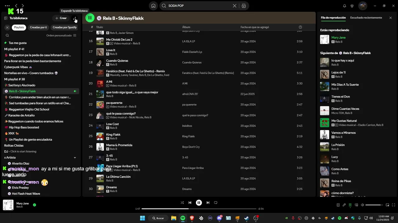Viewport: 398px width, 223px height.
Task: Open the user profile avatar menu
Action: [x=363, y=6]
